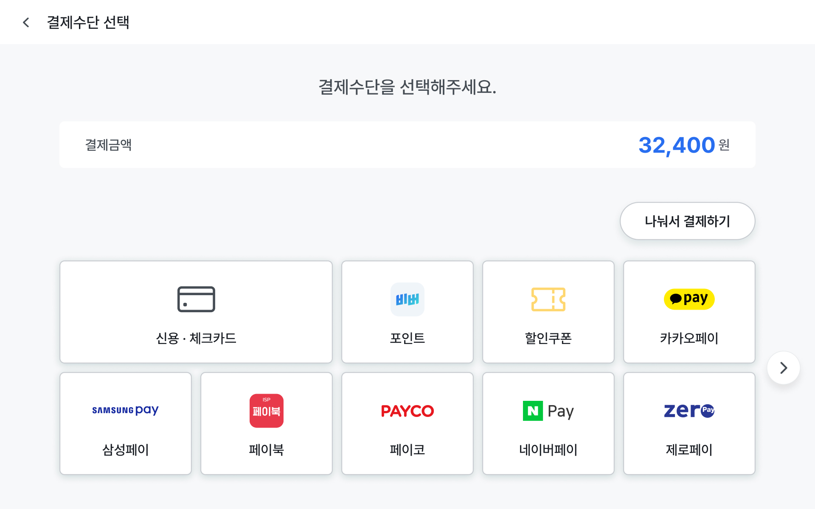Go back using the left chevron

26,22
